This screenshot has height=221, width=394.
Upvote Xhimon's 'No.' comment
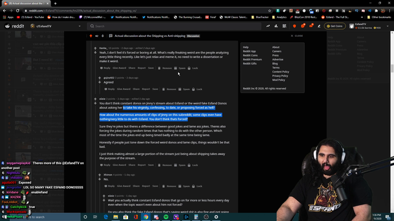pyautogui.click(x=100, y=175)
